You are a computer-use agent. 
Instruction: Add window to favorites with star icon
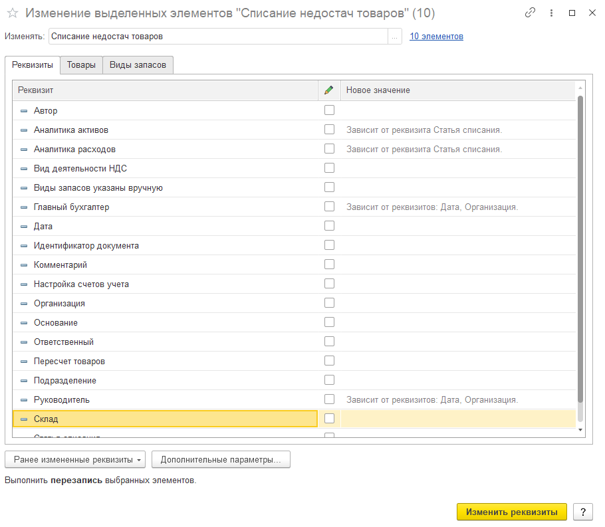pos(12,13)
